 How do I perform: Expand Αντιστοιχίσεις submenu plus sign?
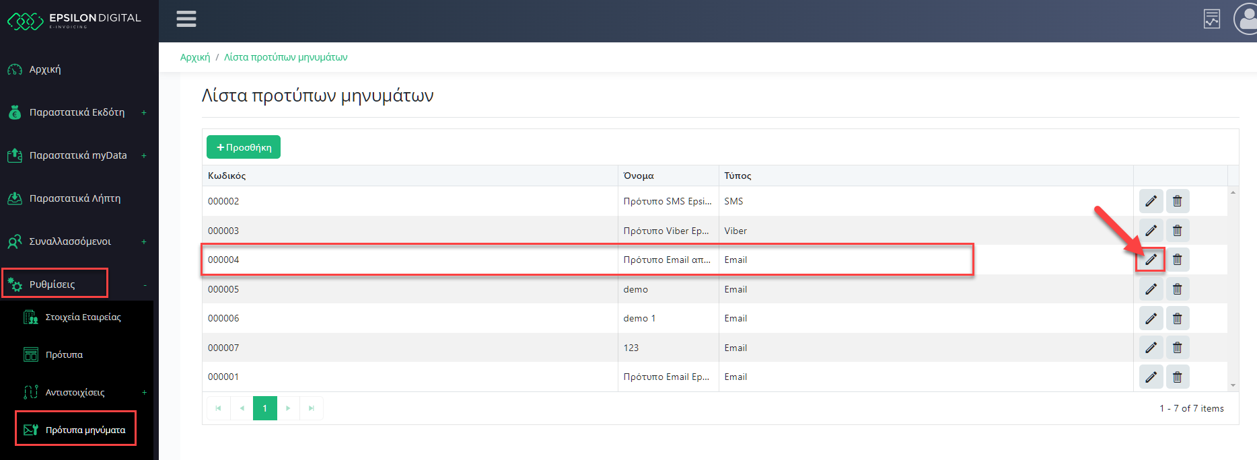tap(144, 392)
